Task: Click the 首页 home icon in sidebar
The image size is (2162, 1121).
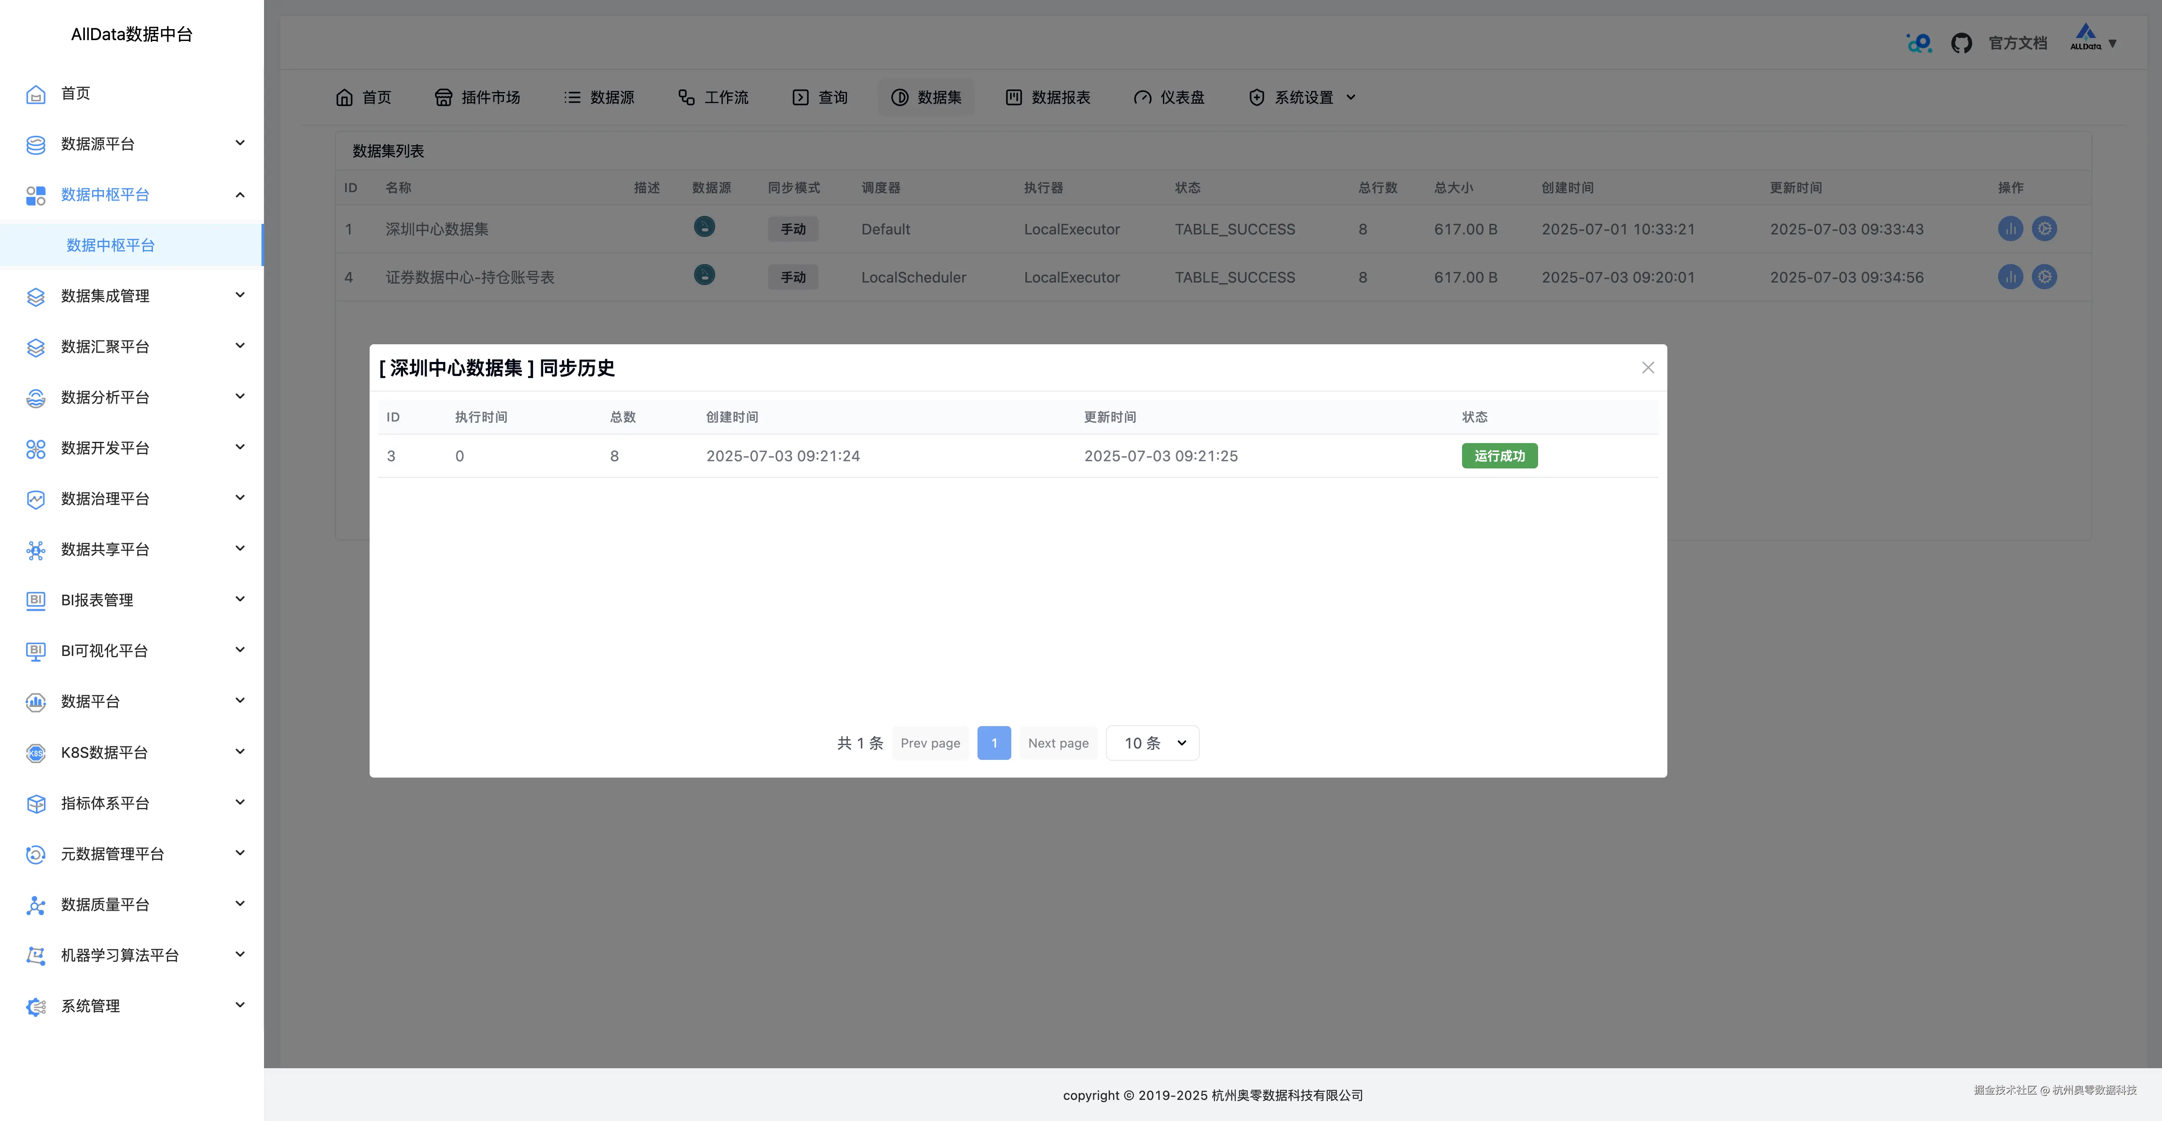Action: coord(35,94)
